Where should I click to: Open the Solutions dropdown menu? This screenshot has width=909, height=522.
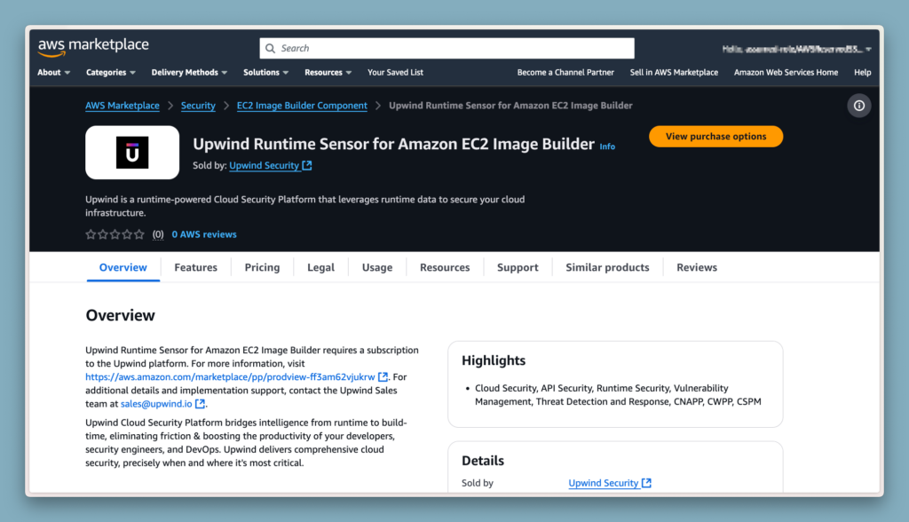[x=265, y=72]
